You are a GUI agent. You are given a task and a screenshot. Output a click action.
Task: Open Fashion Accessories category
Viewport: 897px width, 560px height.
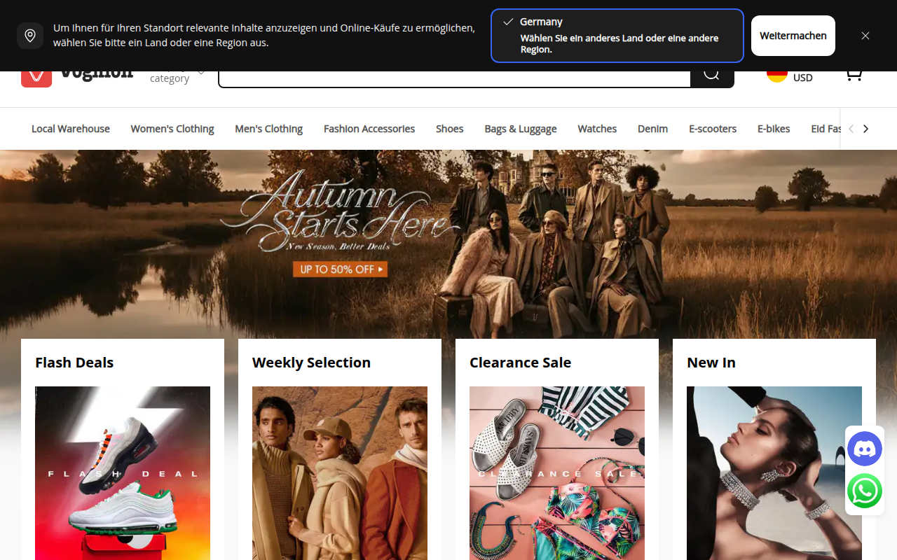(x=369, y=129)
